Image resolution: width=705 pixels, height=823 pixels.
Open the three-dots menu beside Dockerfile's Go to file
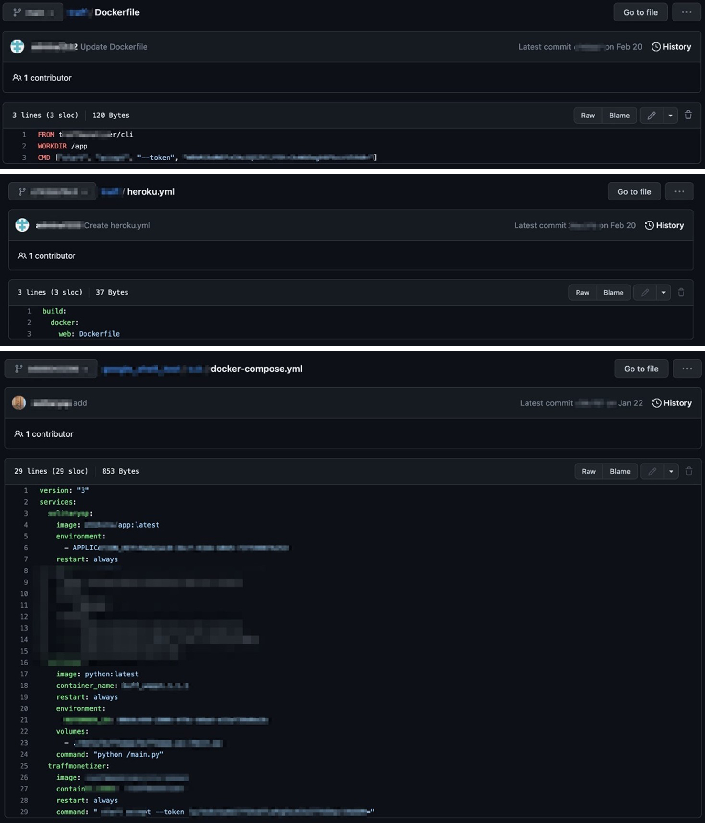pos(686,12)
